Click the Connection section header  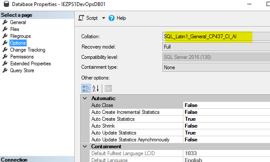coord(37,159)
